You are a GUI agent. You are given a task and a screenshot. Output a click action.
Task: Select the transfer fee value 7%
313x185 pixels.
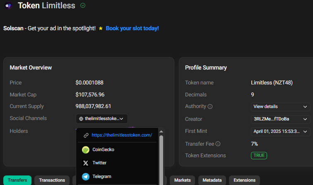[x=255, y=144]
